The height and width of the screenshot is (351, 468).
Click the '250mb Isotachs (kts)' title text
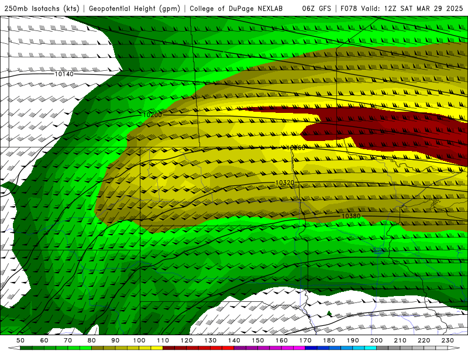coord(42,8)
